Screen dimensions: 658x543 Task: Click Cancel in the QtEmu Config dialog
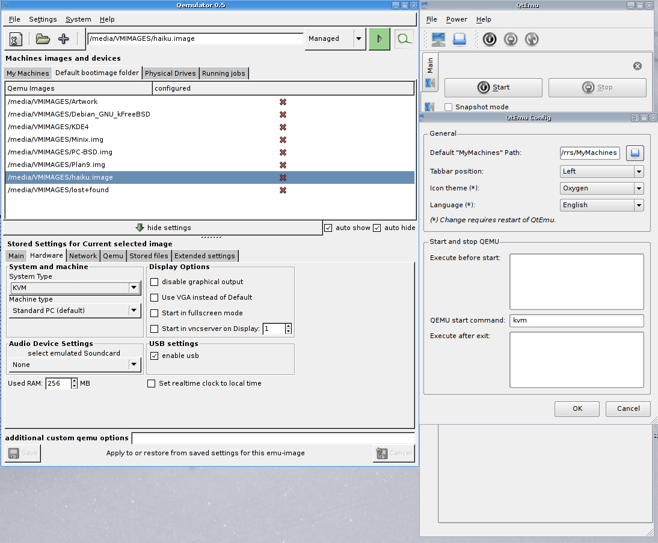[x=628, y=408]
